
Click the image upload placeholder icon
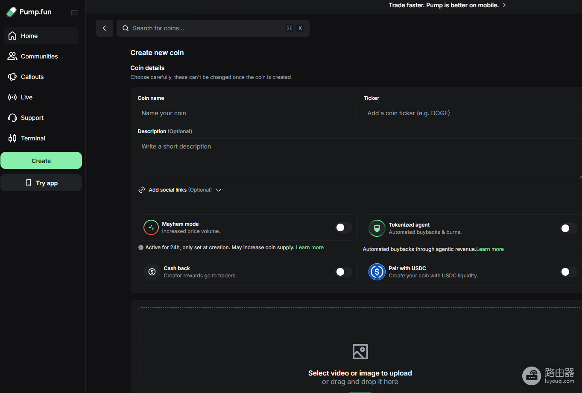click(x=360, y=352)
